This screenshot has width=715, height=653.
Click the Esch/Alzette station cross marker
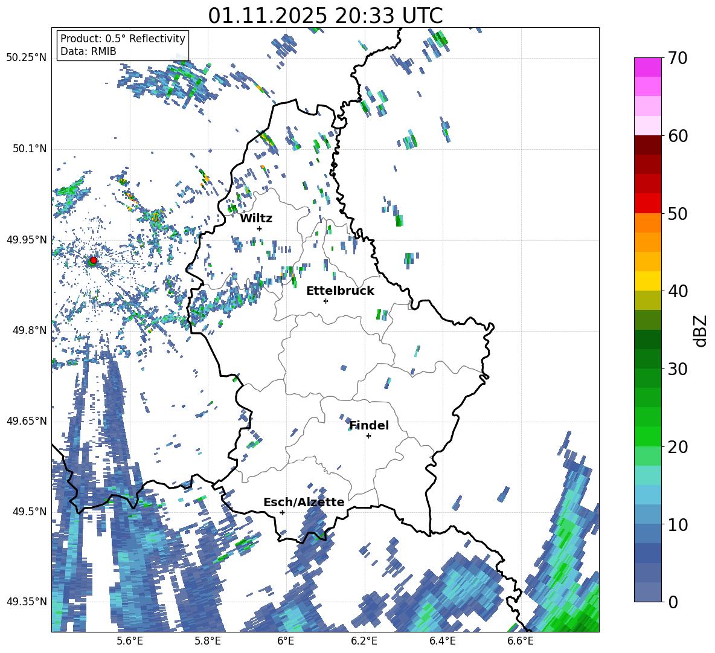(x=282, y=512)
